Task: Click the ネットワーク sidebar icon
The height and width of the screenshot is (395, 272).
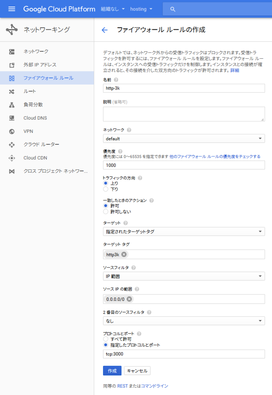Action: tap(12, 52)
